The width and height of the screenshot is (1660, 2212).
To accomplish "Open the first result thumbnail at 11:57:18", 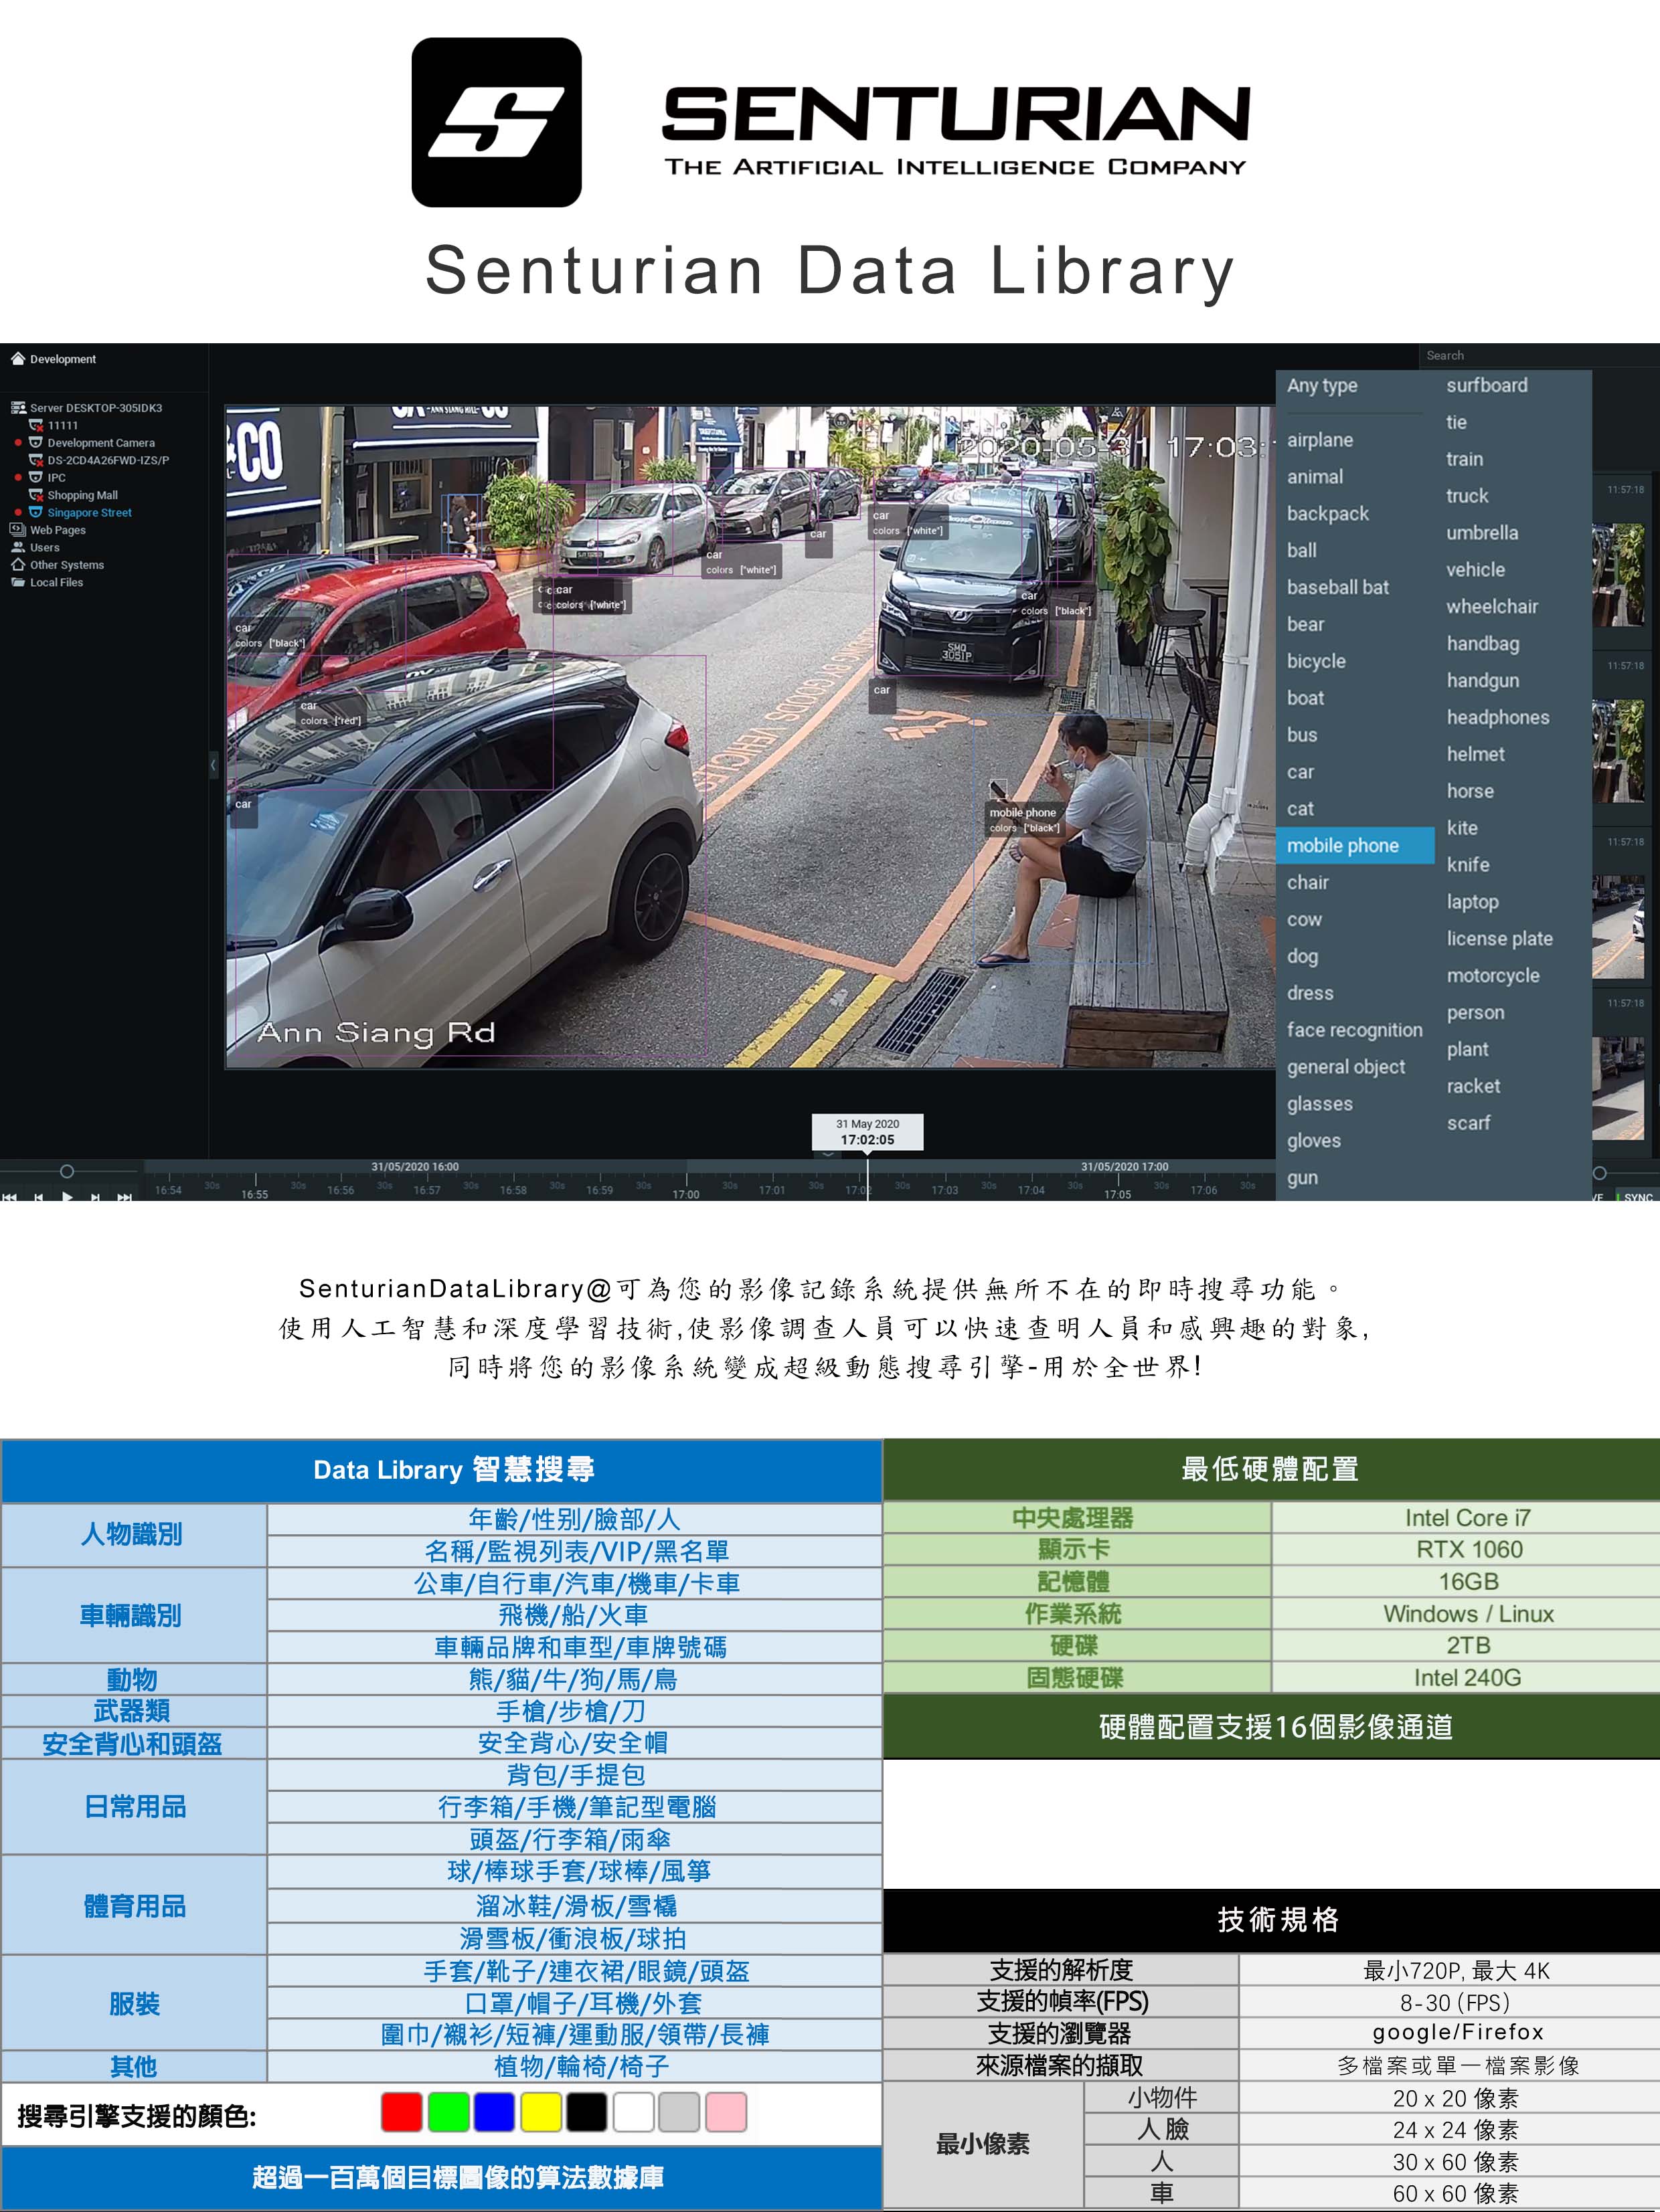I will (1618, 575).
